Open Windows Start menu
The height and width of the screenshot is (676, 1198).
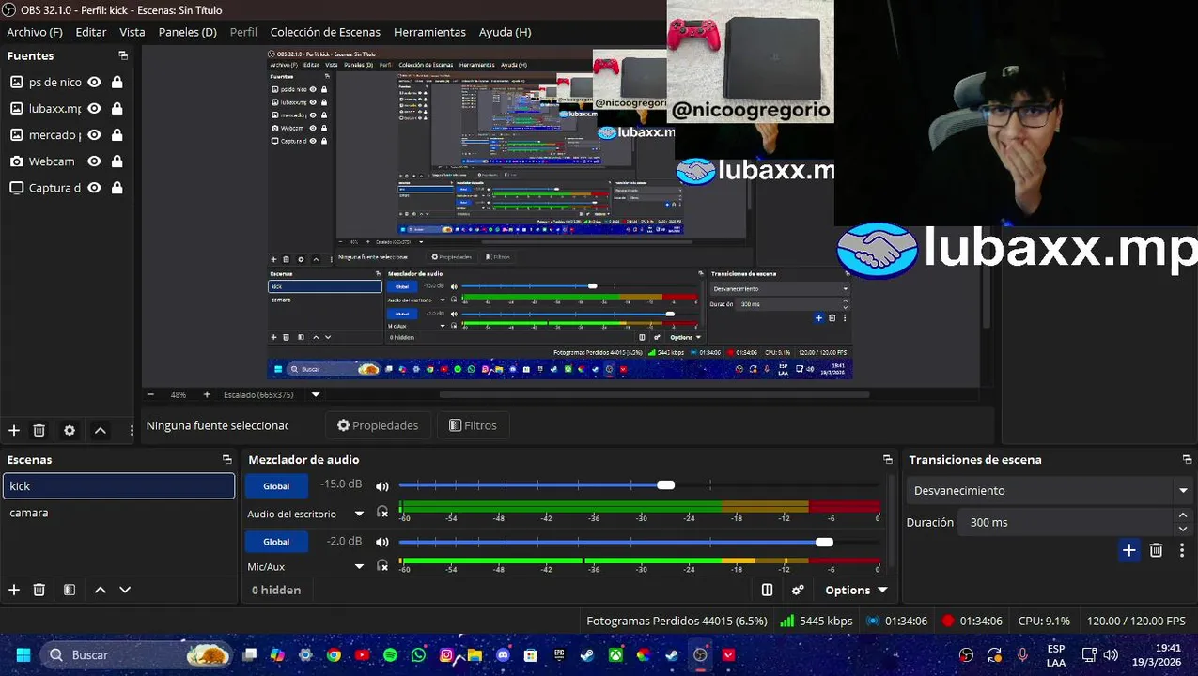pyautogui.click(x=23, y=655)
